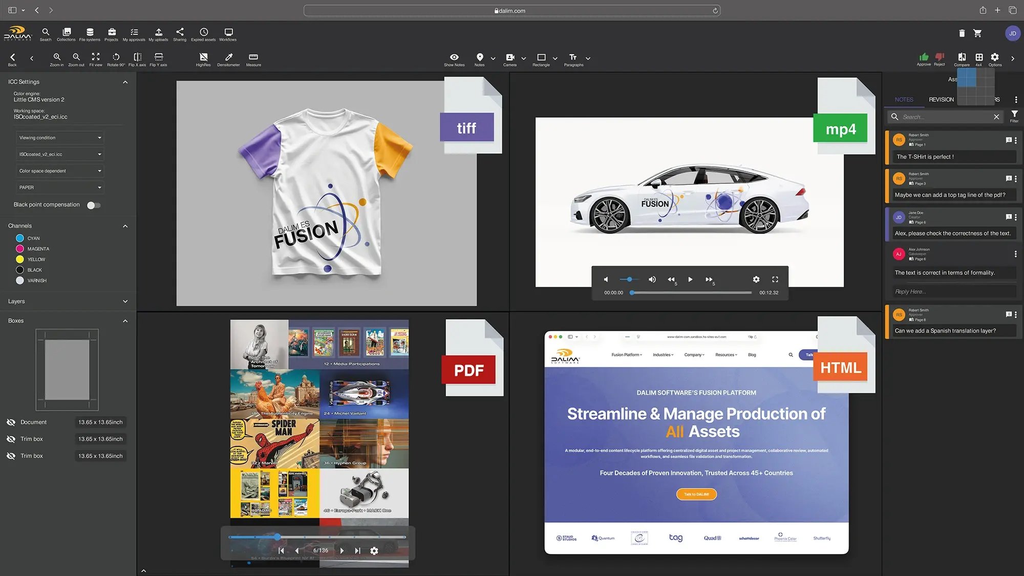Open Workflows

[228, 34]
